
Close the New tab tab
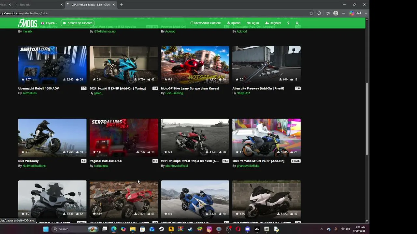[x=62, y=5]
